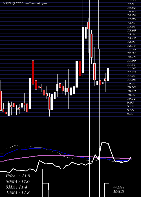The height and width of the screenshot is (197, 141).
Task: Click the 11.06 price axis label
Action: [x=131, y=80]
